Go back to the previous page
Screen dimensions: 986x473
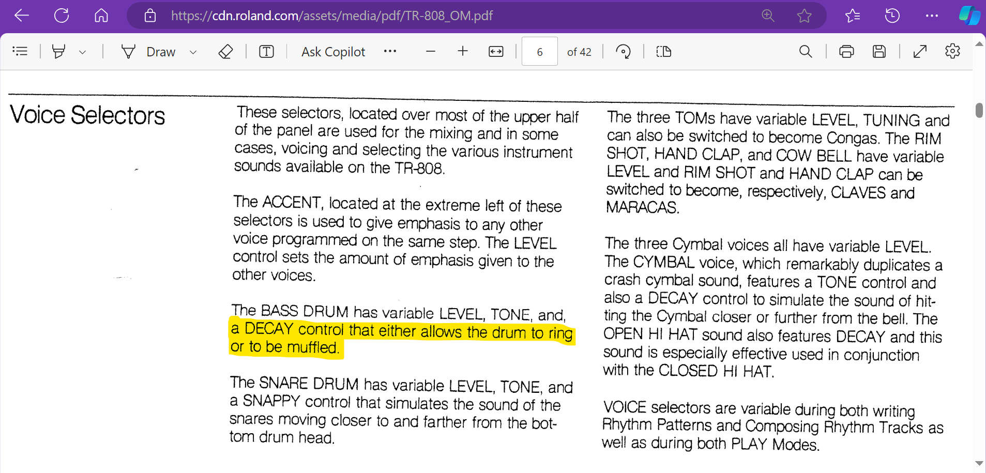click(21, 16)
